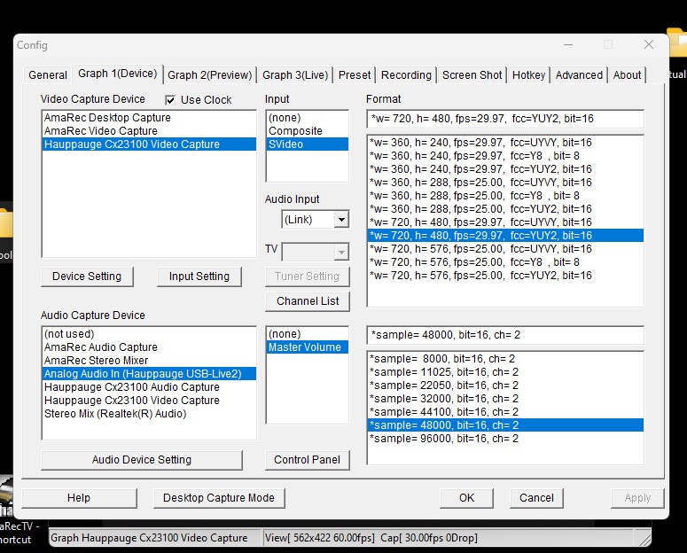Select Hauppauge Cx23100 Audio Capture device
Viewport: 687px width, 553px height.
coord(149,387)
